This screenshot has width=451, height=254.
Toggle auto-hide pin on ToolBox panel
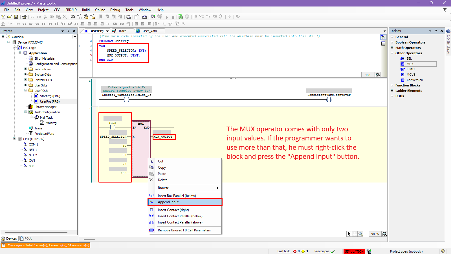pos(436,31)
